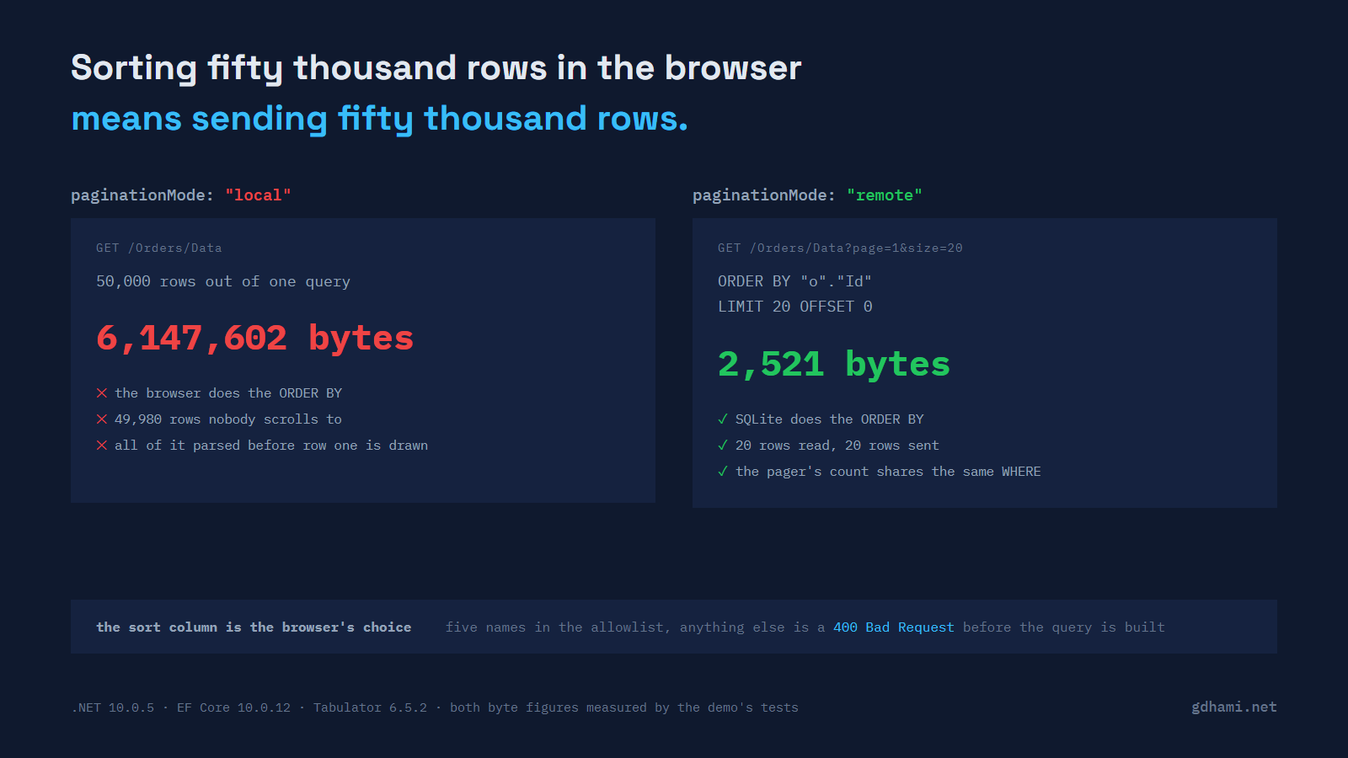Click the blue "400 Bad Request" text
Image resolution: width=1348 pixels, height=758 pixels.
[894, 627]
